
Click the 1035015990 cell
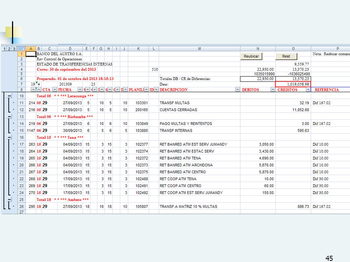(x=258, y=74)
